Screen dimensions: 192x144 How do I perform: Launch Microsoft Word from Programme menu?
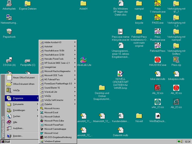(58, 133)
